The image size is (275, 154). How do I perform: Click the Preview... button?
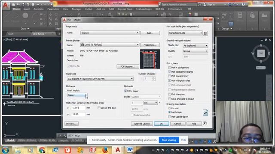pos(71,124)
